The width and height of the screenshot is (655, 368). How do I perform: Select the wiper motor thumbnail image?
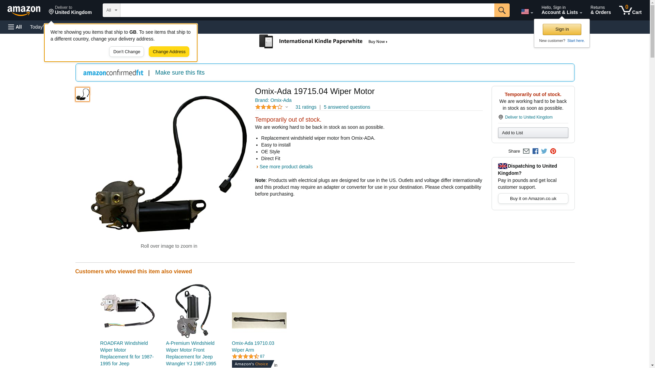(x=83, y=94)
